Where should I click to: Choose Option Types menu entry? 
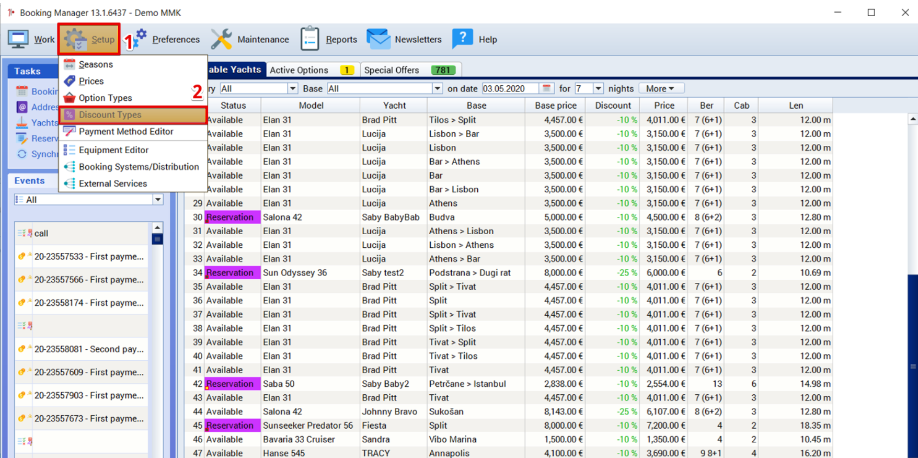tap(105, 98)
